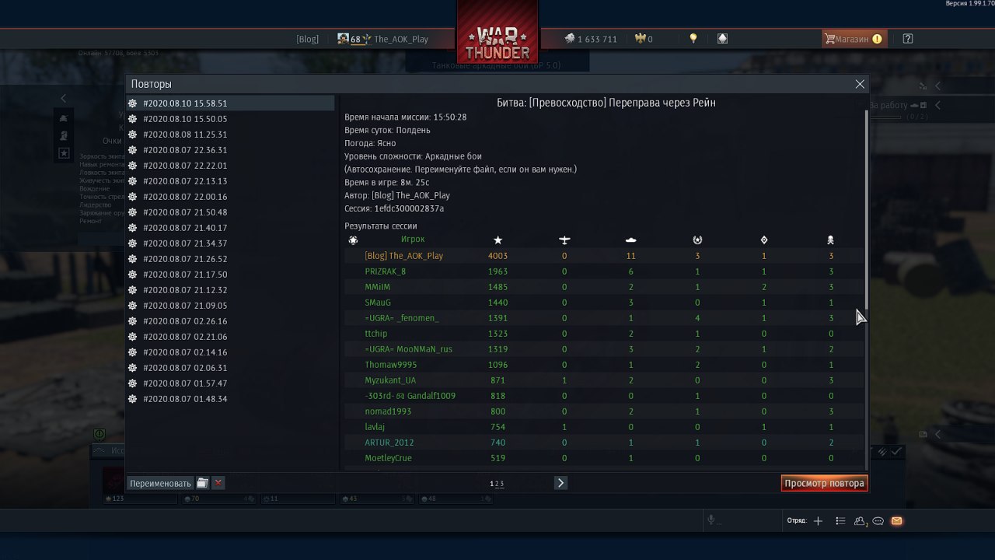Click player MMilM row
This screenshot has width=995, height=560.
[603, 287]
